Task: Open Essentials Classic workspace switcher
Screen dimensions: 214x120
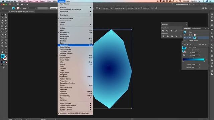Action: [x=183, y=4]
